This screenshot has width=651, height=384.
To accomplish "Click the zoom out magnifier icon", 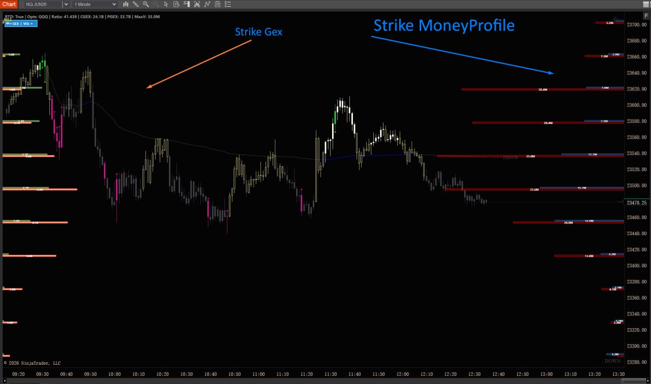I will pyautogui.click(x=156, y=4).
